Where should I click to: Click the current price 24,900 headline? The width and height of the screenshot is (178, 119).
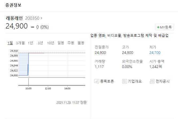tap(17, 26)
